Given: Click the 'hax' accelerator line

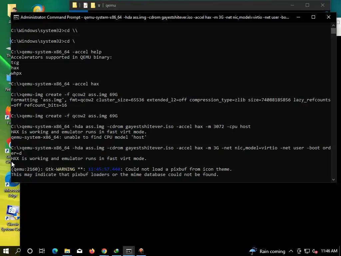Looking at the screenshot, I should pos(15,68).
